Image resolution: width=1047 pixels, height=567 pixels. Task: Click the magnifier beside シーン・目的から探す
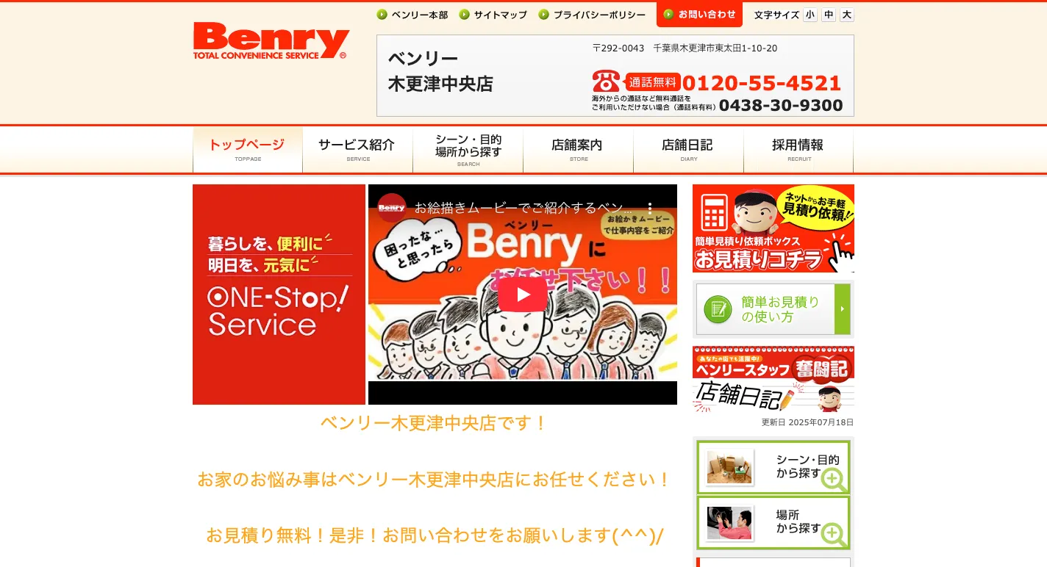point(834,480)
